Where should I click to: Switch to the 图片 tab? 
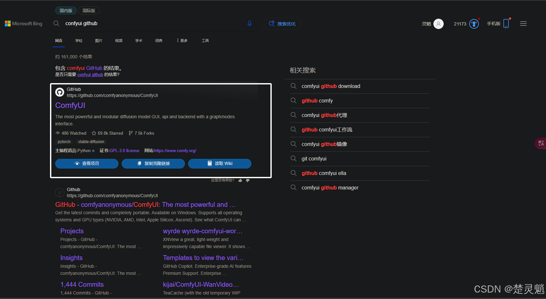pyautogui.click(x=99, y=41)
